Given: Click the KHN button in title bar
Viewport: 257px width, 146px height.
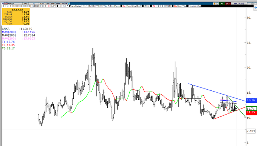Looking at the screenshot, I should 48,3.
